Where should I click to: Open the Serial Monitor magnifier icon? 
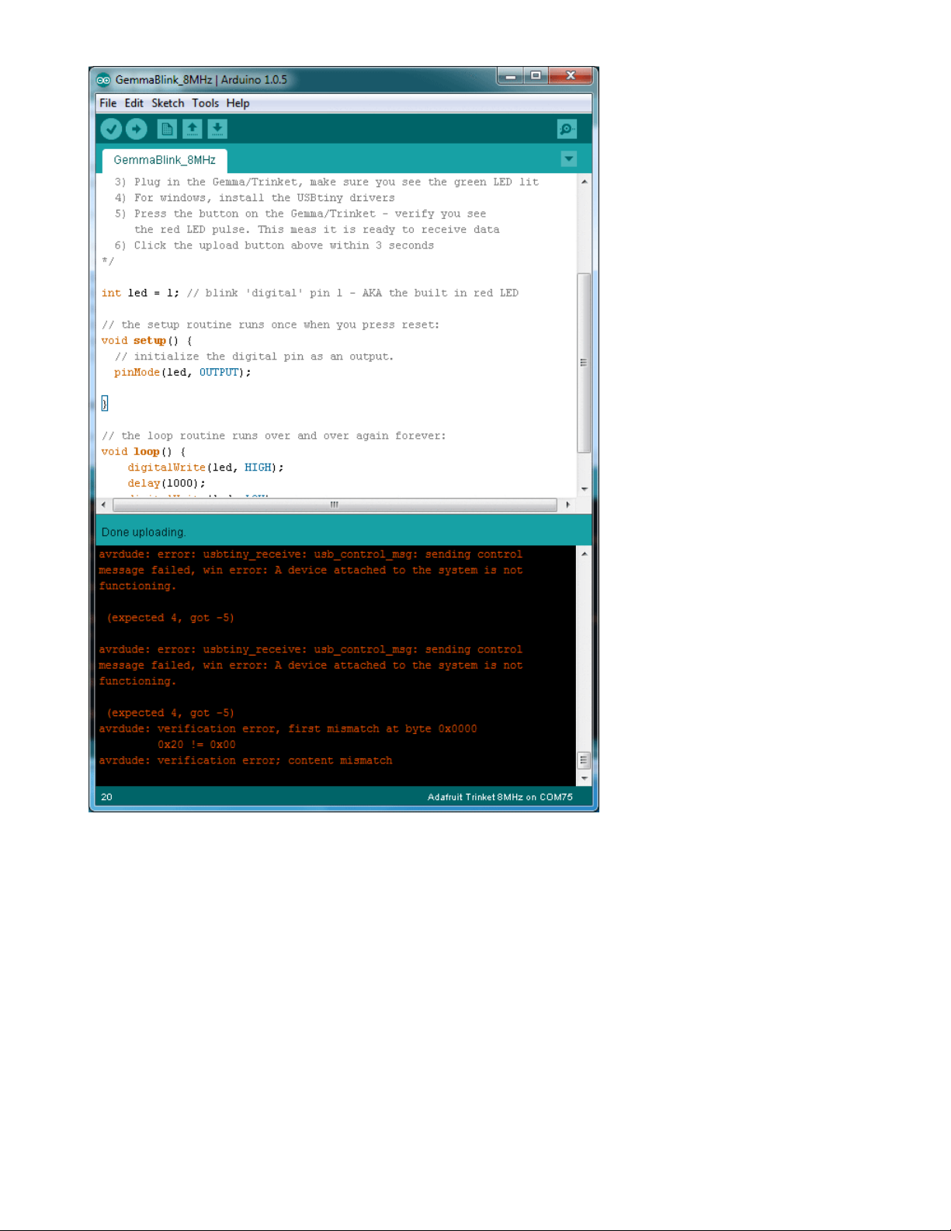coord(567,129)
